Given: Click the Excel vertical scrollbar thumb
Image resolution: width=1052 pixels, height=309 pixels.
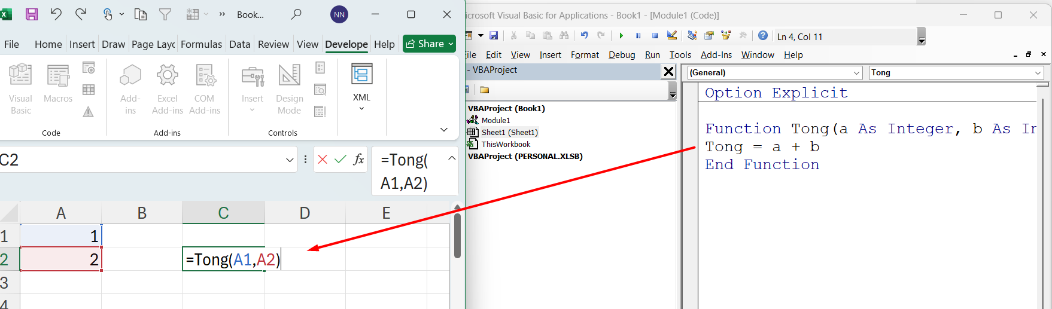Looking at the screenshot, I should (457, 235).
